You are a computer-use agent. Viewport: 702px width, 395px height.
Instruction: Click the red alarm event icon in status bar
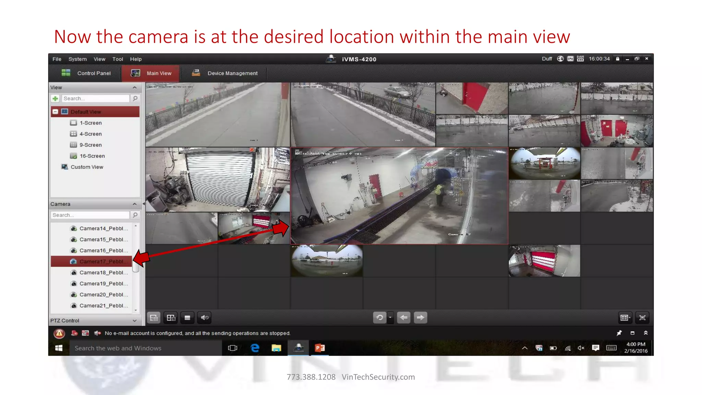[x=74, y=333]
